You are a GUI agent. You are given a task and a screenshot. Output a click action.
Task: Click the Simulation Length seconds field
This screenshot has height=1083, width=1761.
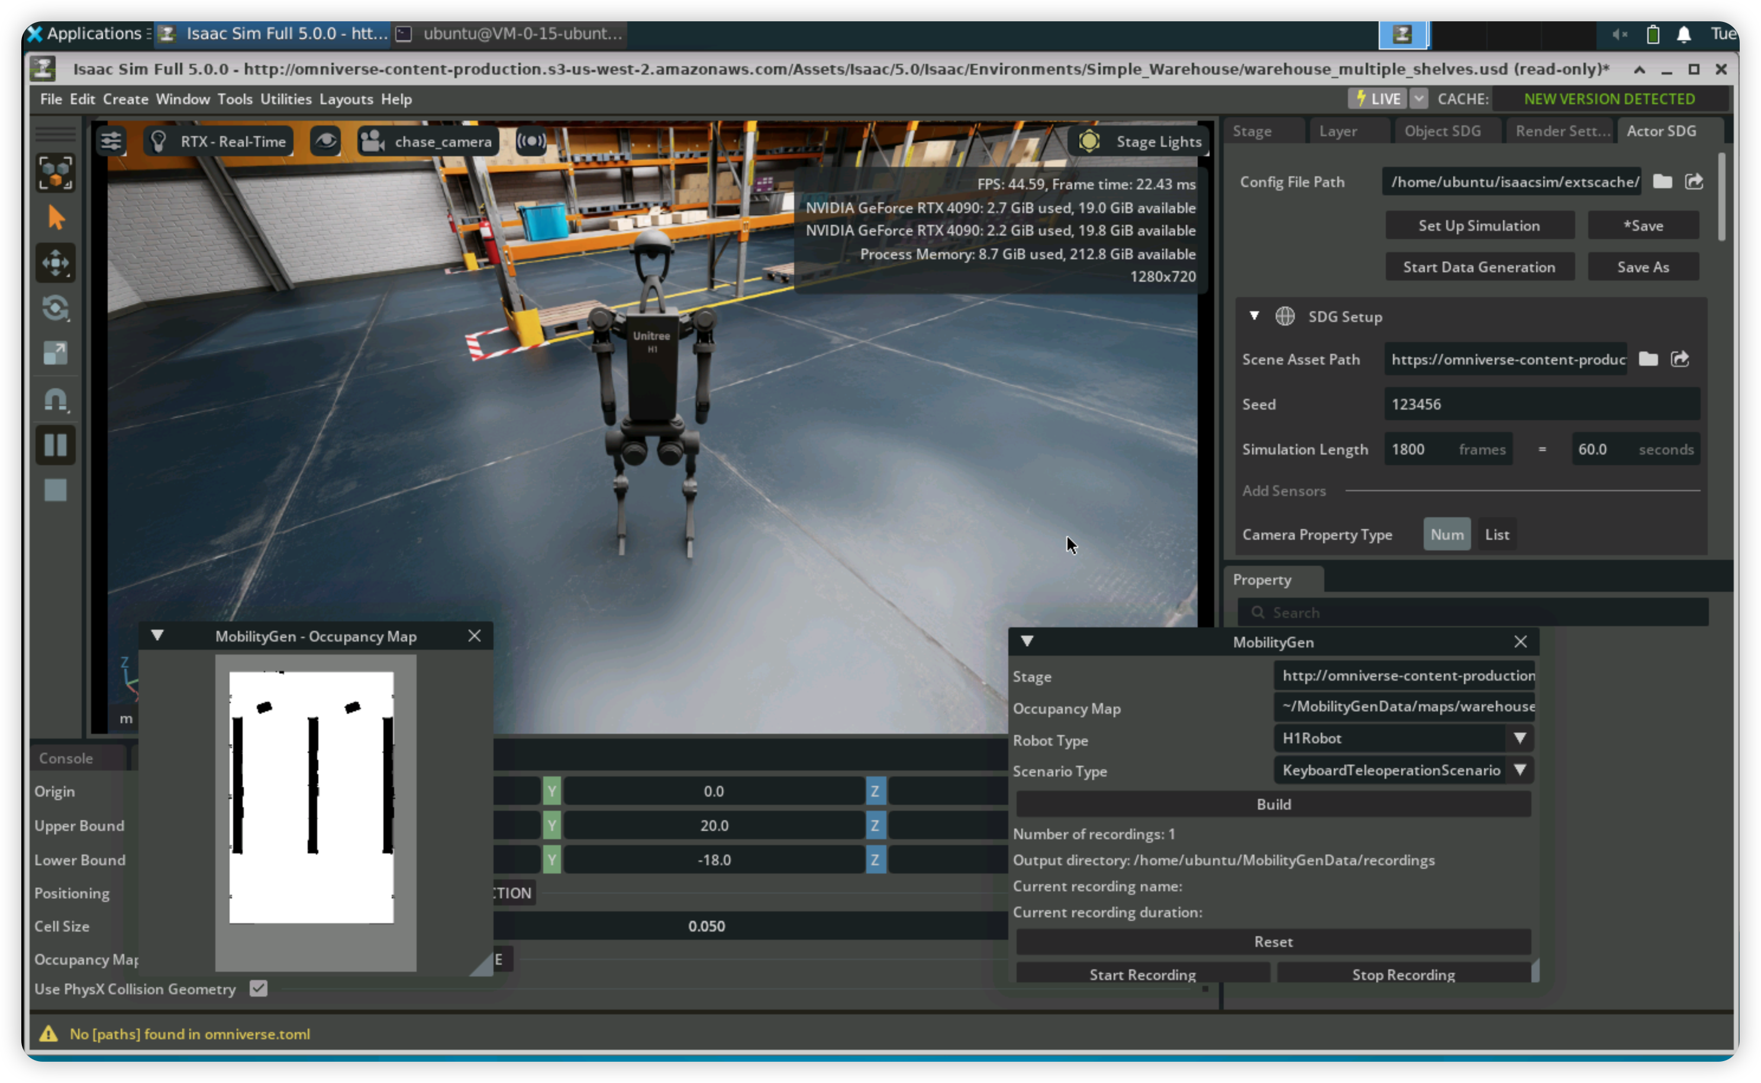point(1635,449)
